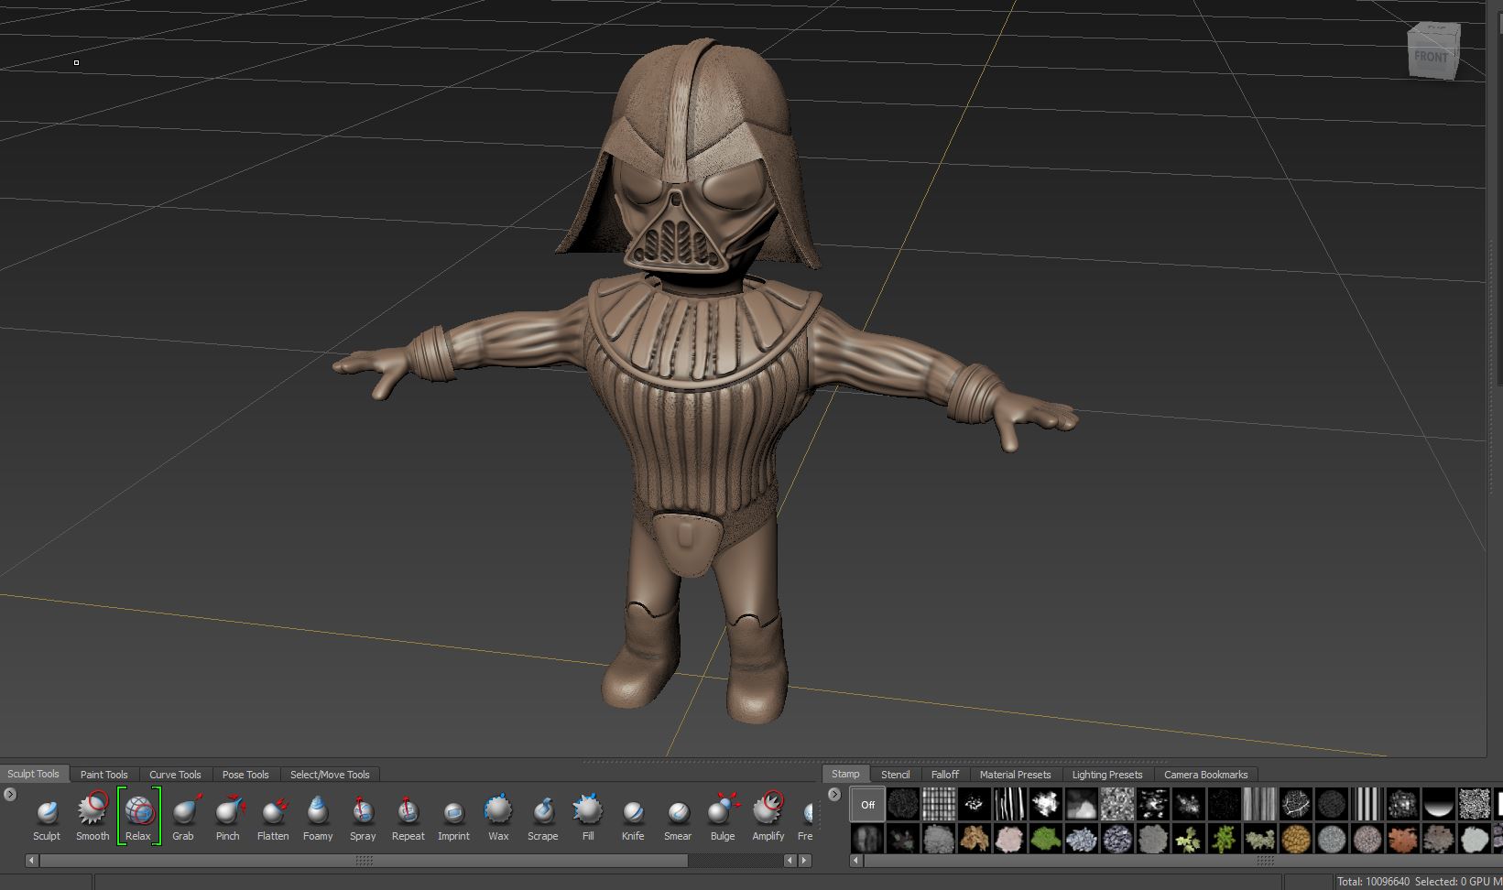Select the Bulge tool
The width and height of the screenshot is (1503, 890).
(723, 811)
